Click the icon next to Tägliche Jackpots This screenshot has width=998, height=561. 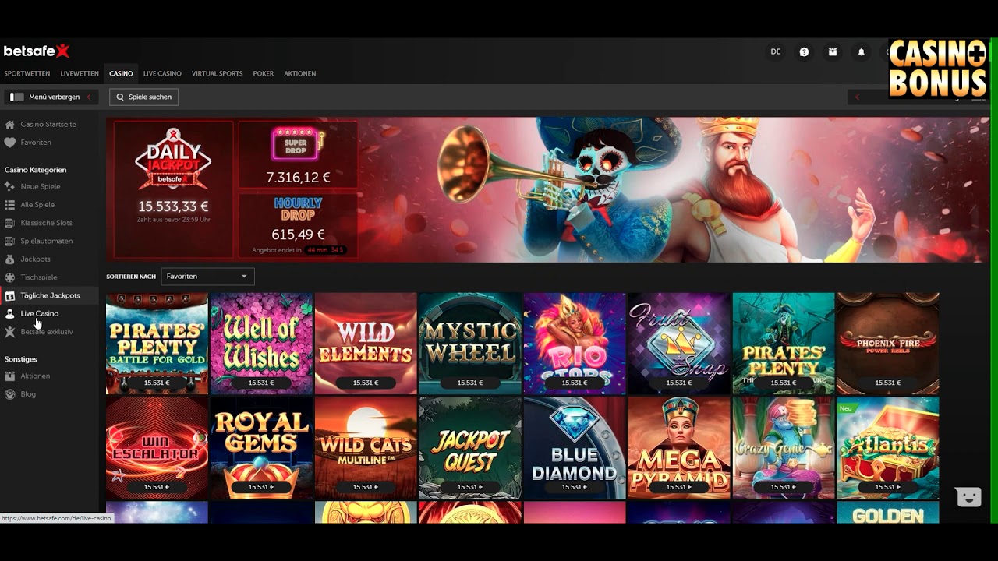tap(9, 295)
